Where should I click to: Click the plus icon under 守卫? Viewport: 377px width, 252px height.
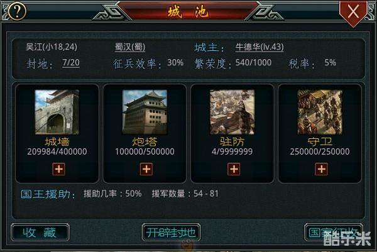(x=321, y=169)
